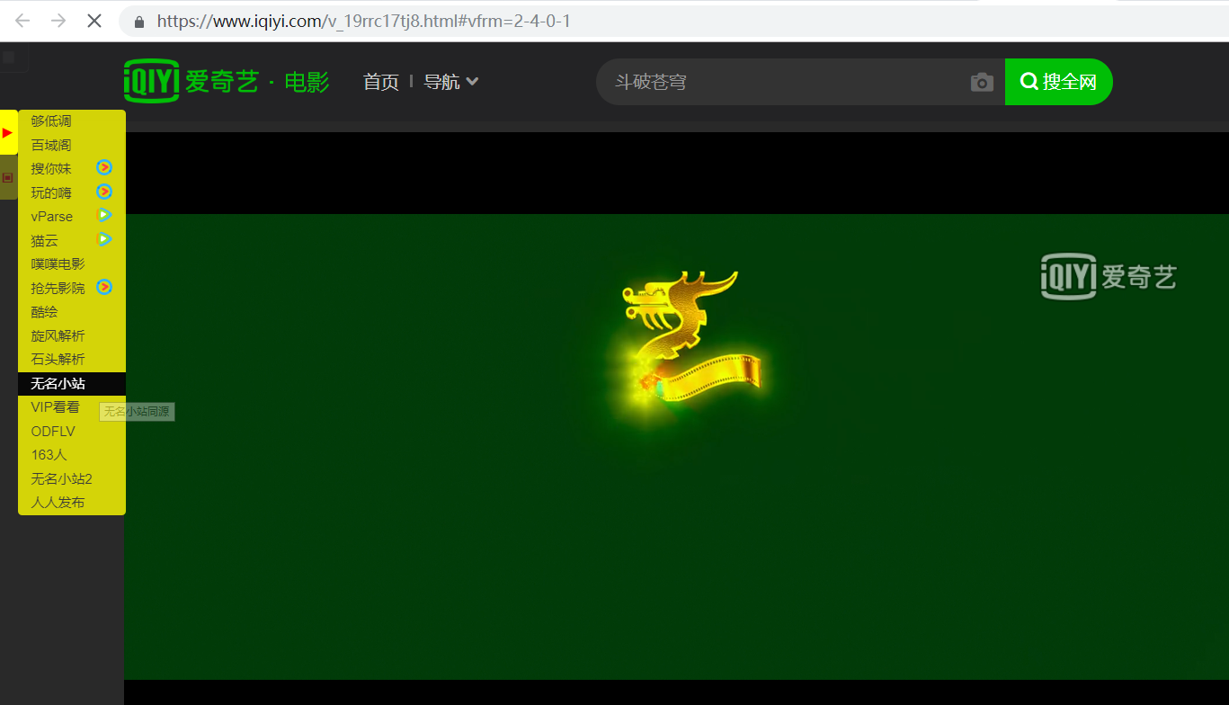Click the green play icon beside vParse
This screenshot has width=1229, height=705.
tap(104, 215)
